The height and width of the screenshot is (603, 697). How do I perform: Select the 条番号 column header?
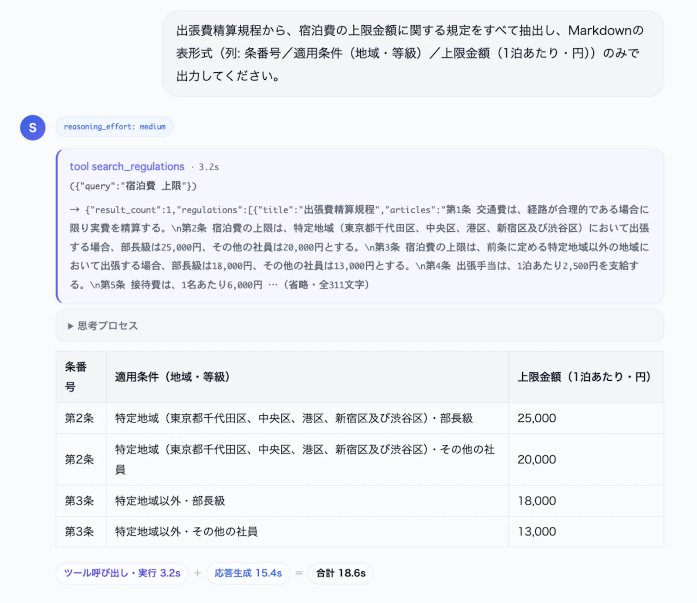pyautogui.click(x=81, y=377)
